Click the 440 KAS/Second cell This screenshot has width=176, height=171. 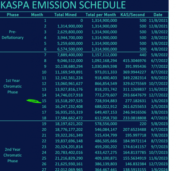(x=143, y=55)
